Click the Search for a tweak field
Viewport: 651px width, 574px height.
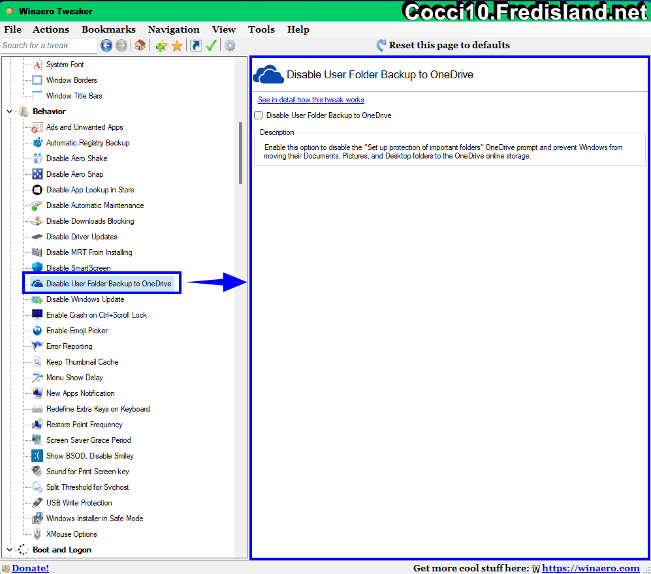click(49, 46)
